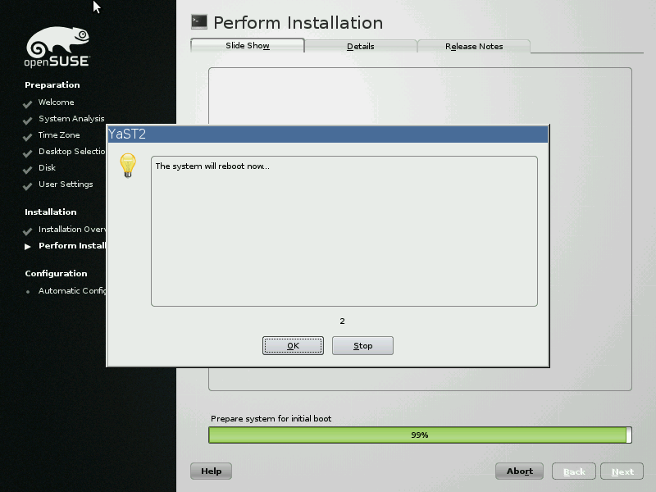Click the Abort button
This screenshot has width=656, height=492.
point(520,471)
